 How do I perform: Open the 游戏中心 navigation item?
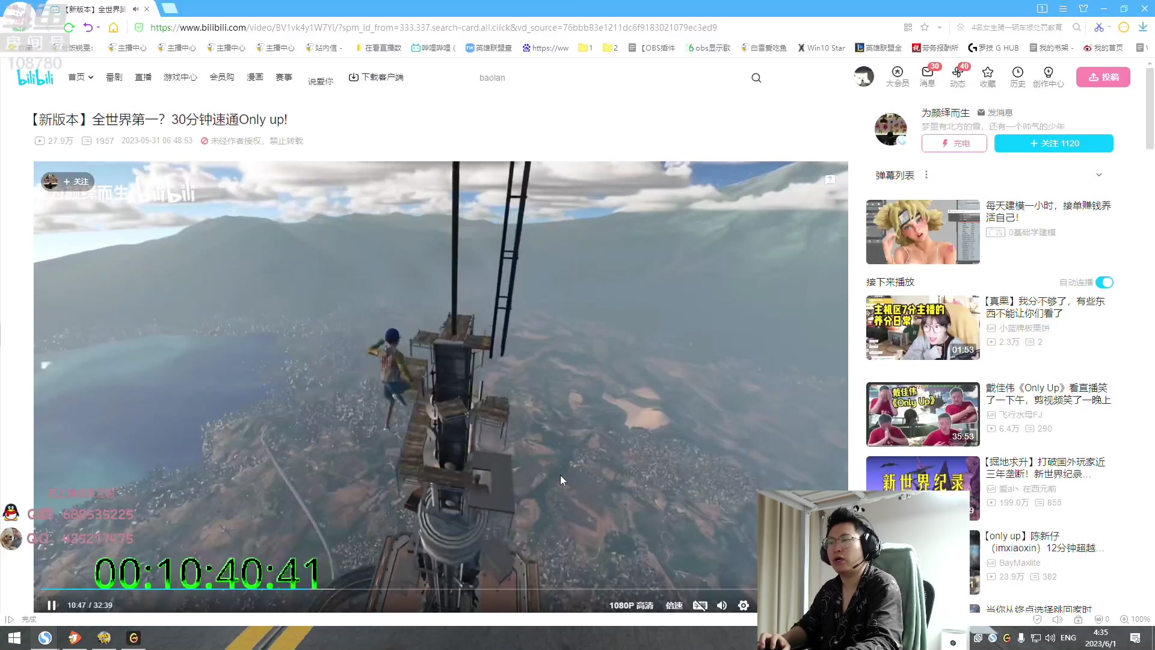tap(180, 77)
